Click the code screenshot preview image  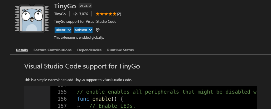tap(153, 97)
